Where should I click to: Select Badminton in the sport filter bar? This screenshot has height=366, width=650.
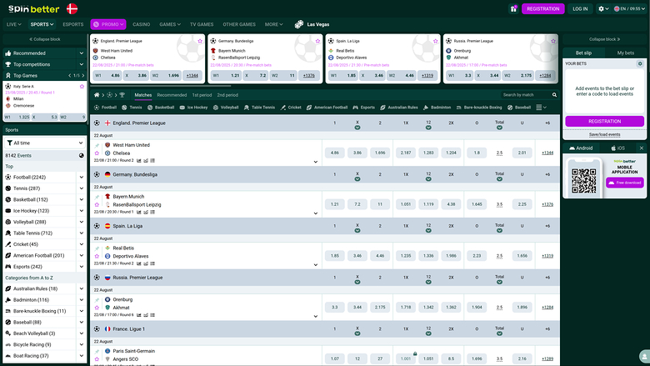[437, 108]
